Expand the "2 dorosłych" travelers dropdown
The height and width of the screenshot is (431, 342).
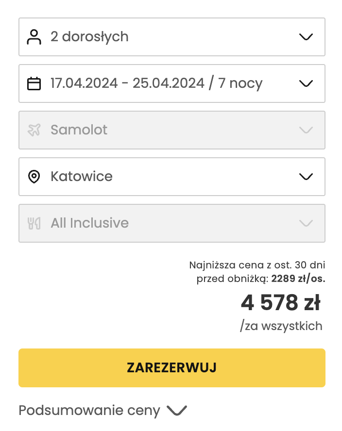306,36
